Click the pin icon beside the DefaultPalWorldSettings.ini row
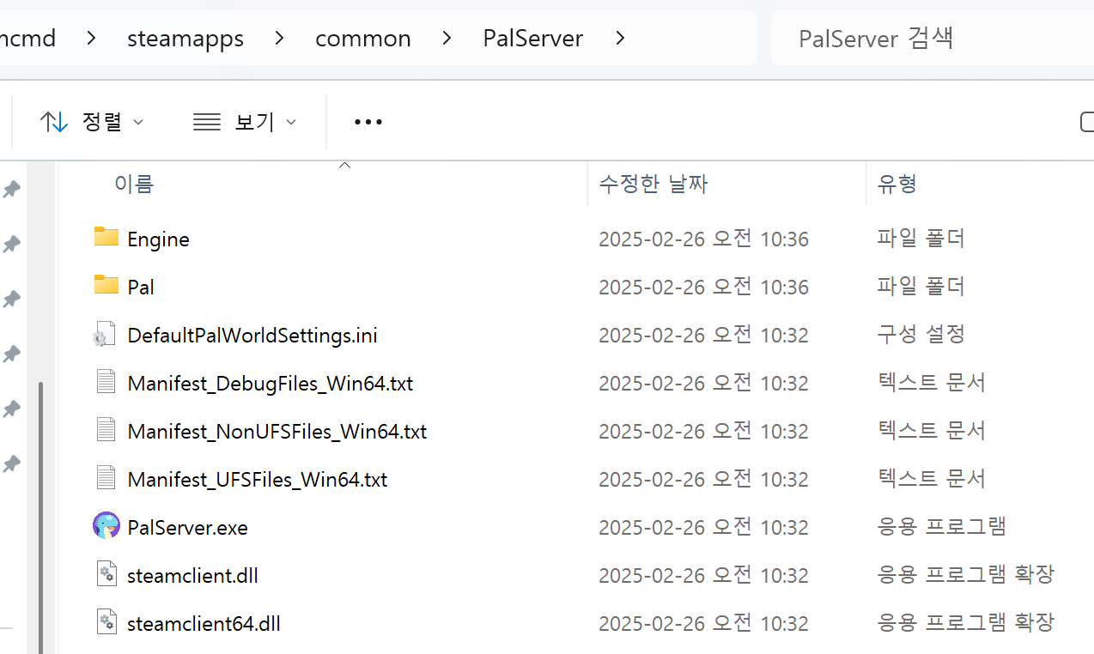Screen dimensions: 1094x654 [x=12, y=354]
